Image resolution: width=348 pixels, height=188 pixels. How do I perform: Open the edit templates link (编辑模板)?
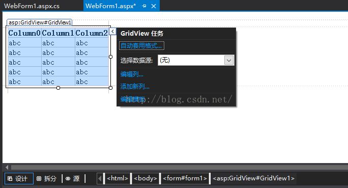click(x=133, y=99)
